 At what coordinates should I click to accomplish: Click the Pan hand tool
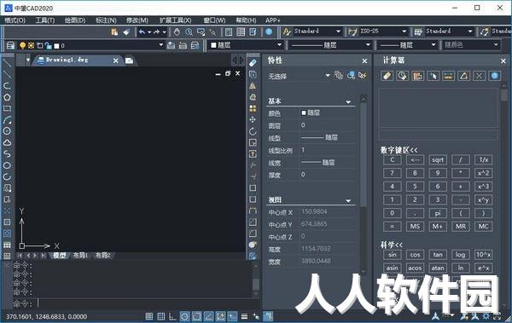pos(177,32)
